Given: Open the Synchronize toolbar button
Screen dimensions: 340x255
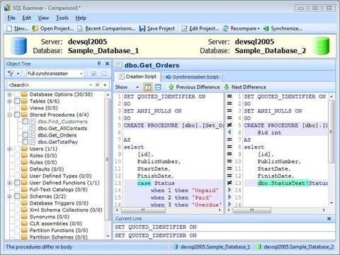Looking at the screenshot, I should click(283, 28).
